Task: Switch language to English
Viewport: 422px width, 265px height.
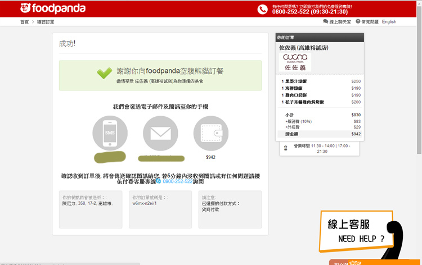Action: pos(389,22)
